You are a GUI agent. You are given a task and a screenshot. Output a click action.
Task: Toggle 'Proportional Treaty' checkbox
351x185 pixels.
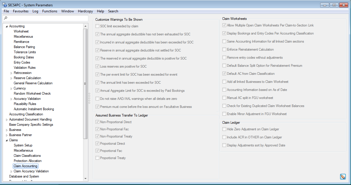tap(98, 158)
